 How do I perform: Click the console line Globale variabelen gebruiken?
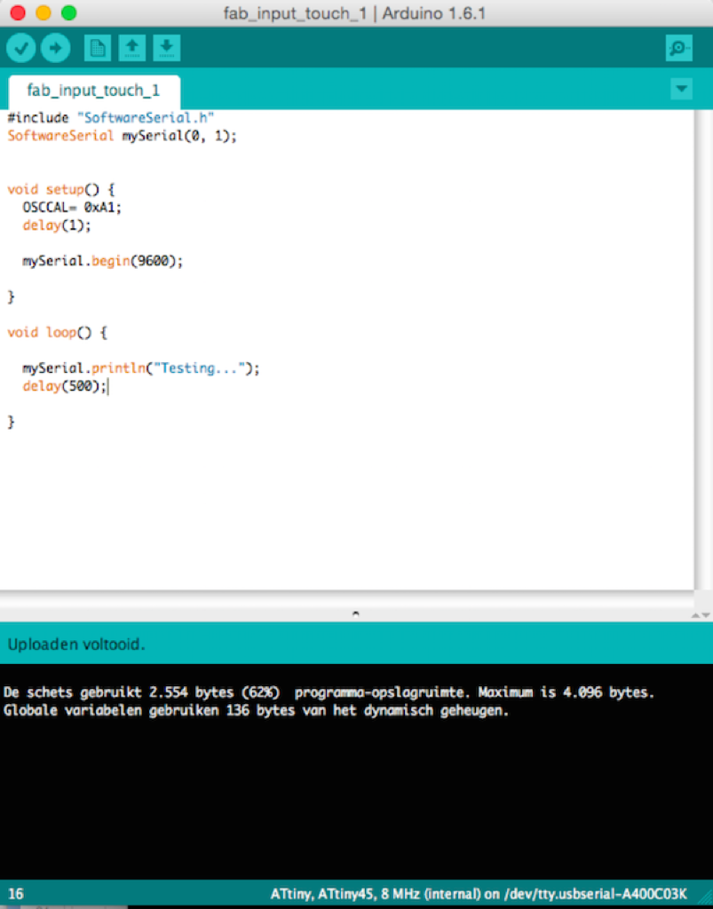pos(256,710)
